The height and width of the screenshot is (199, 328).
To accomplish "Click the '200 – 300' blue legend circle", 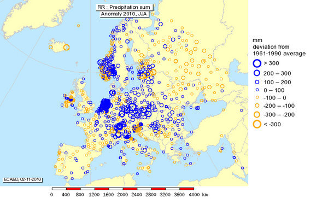I will [257, 73].
